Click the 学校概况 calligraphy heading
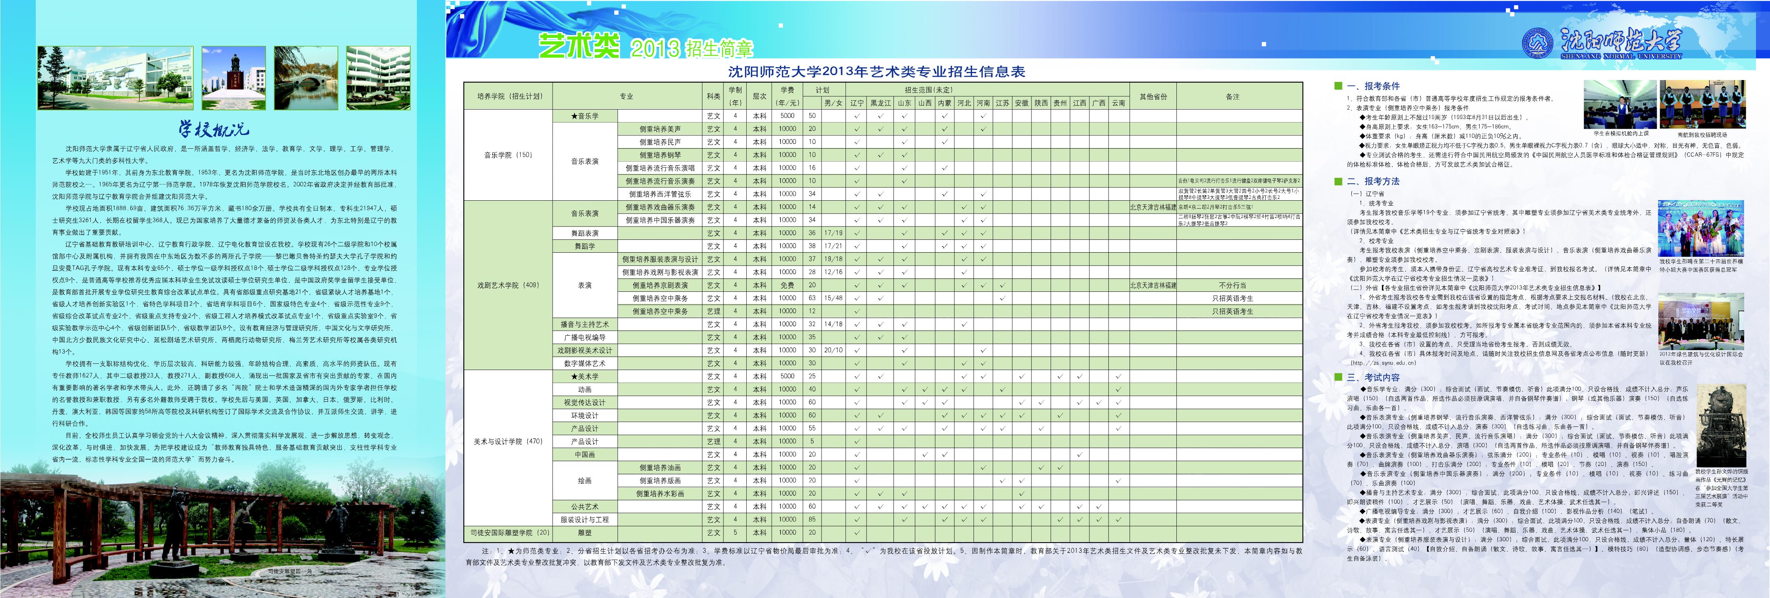1770x598 pixels. 214,128
